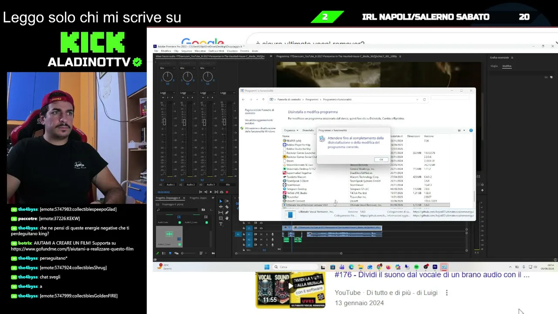Select the Type tool in Premiere

(221, 224)
